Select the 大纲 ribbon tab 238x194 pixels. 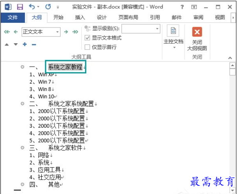coord(37,17)
